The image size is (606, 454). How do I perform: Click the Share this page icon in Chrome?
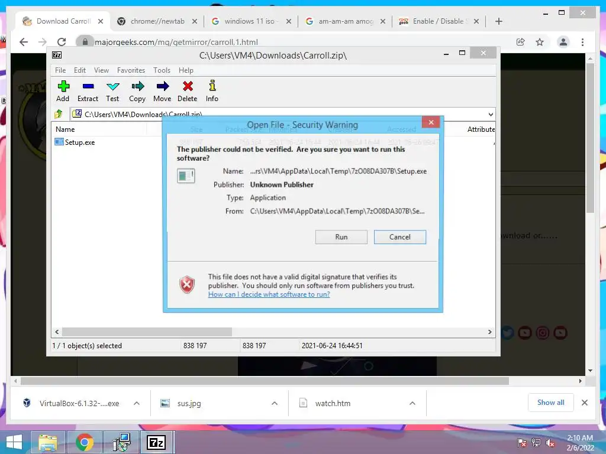pyautogui.click(x=521, y=42)
